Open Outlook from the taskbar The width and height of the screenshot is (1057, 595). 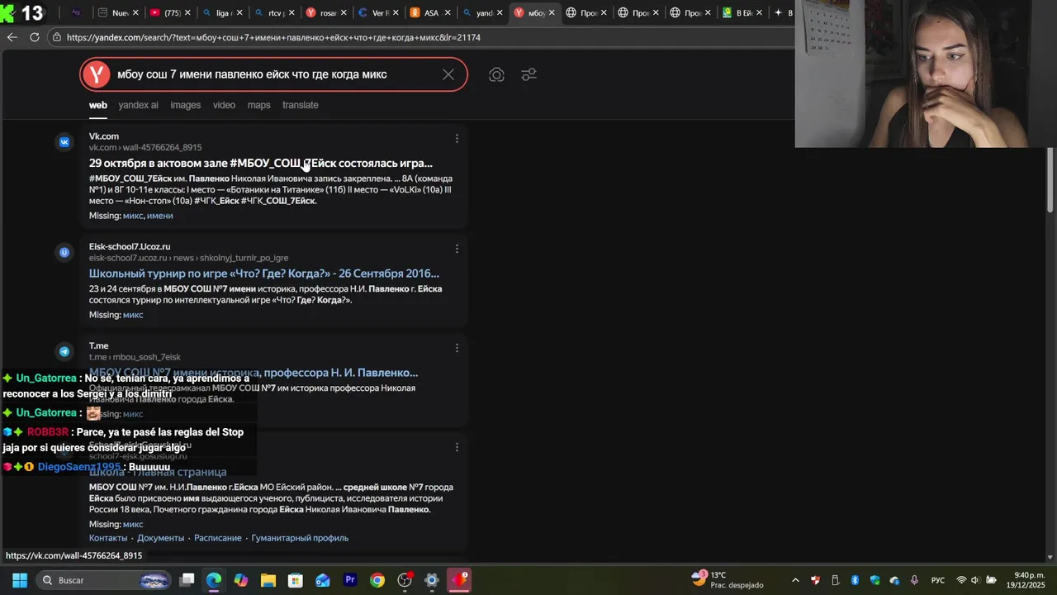323,580
